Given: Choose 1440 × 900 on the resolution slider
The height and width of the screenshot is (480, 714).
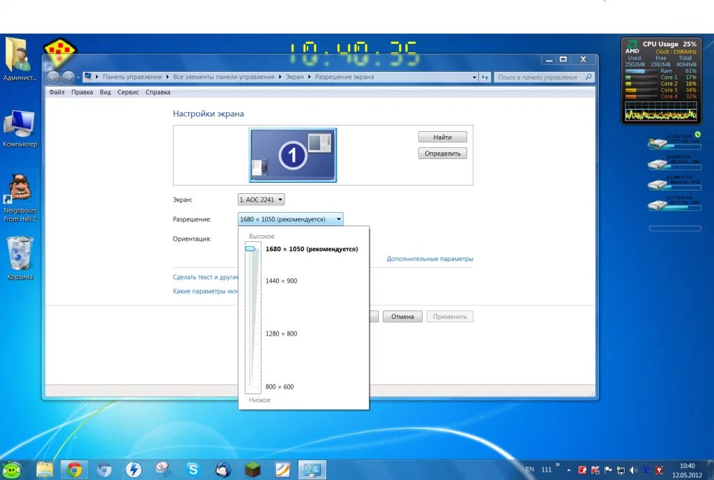Looking at the screenshot, I should pos(281,281).
